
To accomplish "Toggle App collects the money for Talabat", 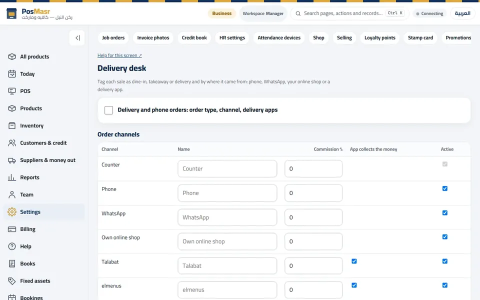I will [354, 261].
